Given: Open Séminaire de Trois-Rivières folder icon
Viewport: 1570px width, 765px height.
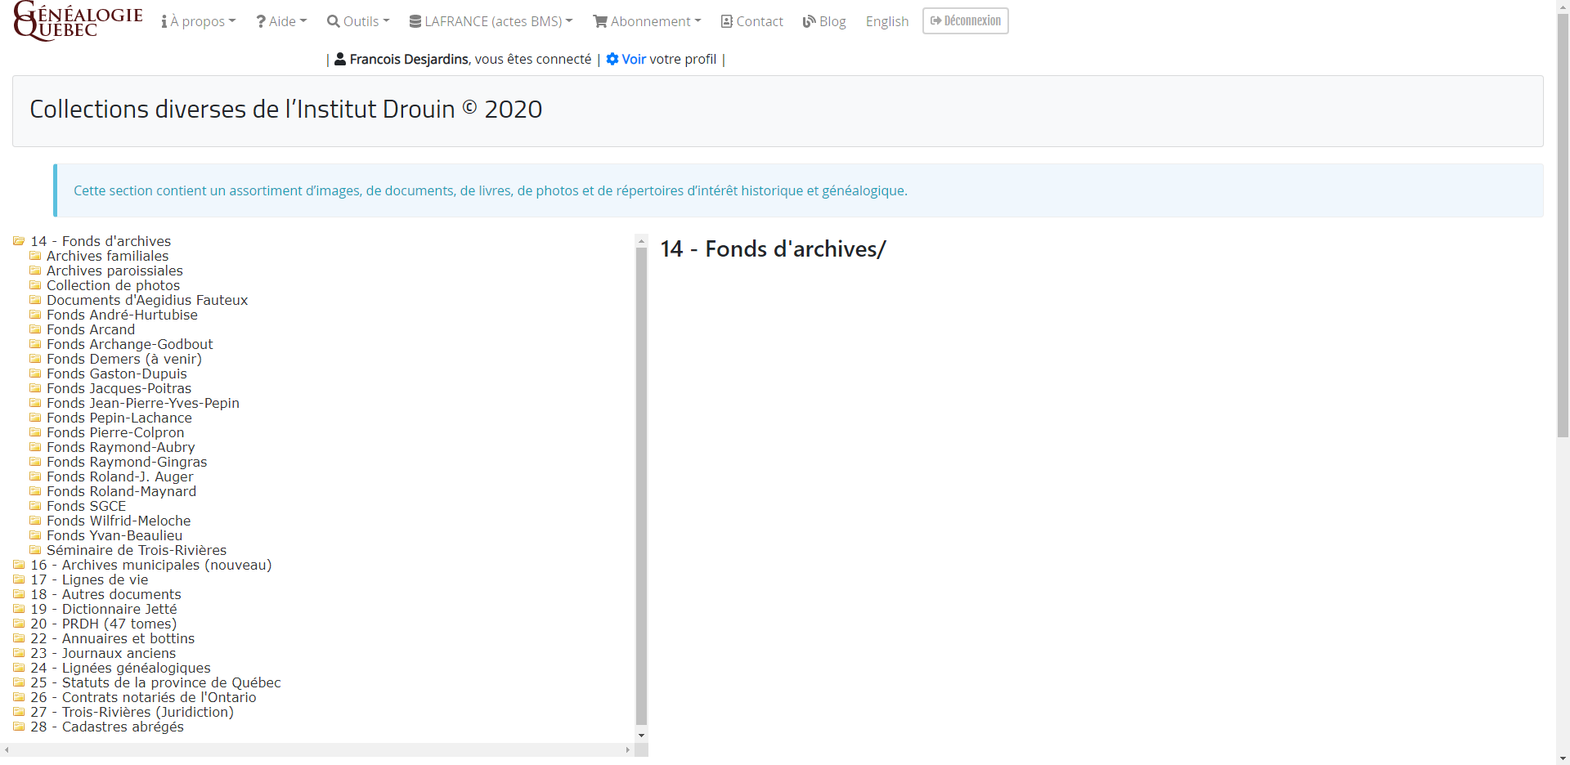Looking at the screenshot, I should point(35,550).
